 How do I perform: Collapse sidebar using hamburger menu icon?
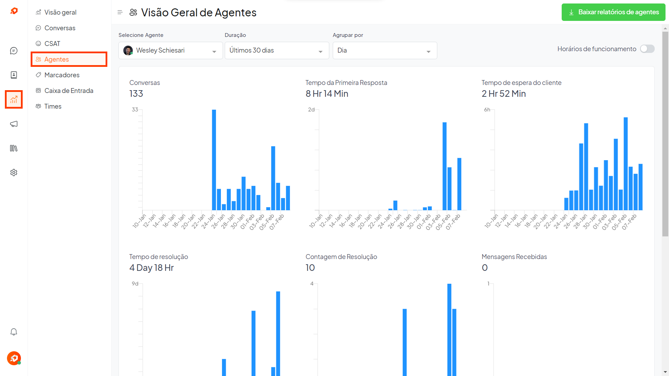click(x=120, y=13)
